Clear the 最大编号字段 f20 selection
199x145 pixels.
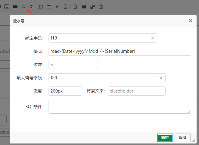coord(161,78)
